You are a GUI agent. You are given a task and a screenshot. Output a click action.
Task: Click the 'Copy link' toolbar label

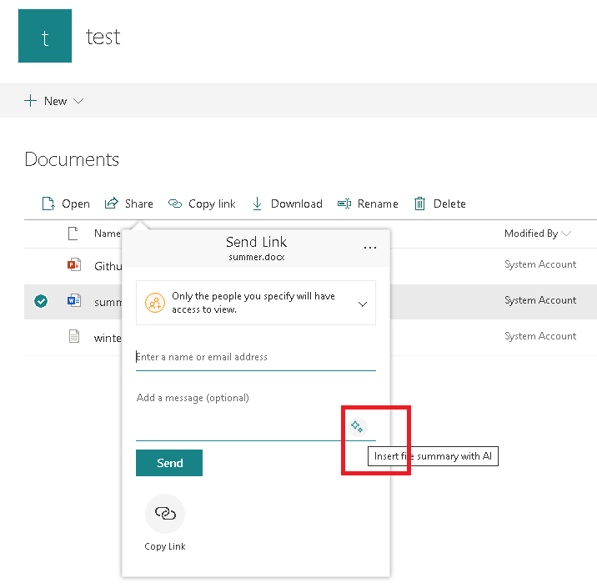pos(212,204)
